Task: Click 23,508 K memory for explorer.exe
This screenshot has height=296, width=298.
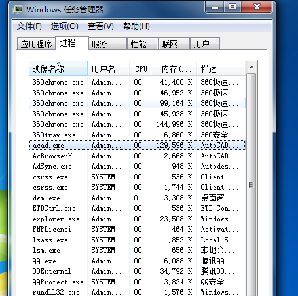Action: (x=176, y=219)
